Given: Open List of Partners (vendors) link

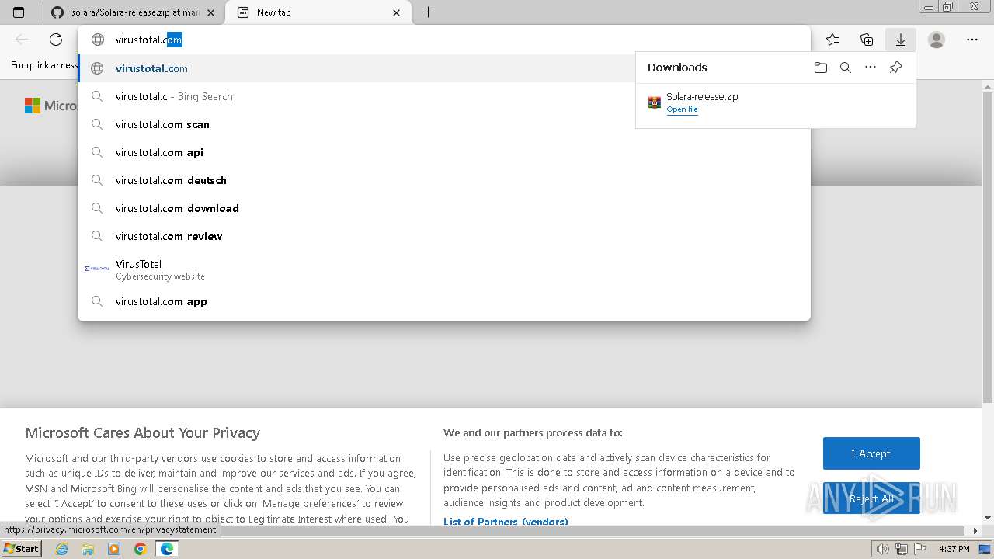Looking at the screenshot, I should 506,522.
